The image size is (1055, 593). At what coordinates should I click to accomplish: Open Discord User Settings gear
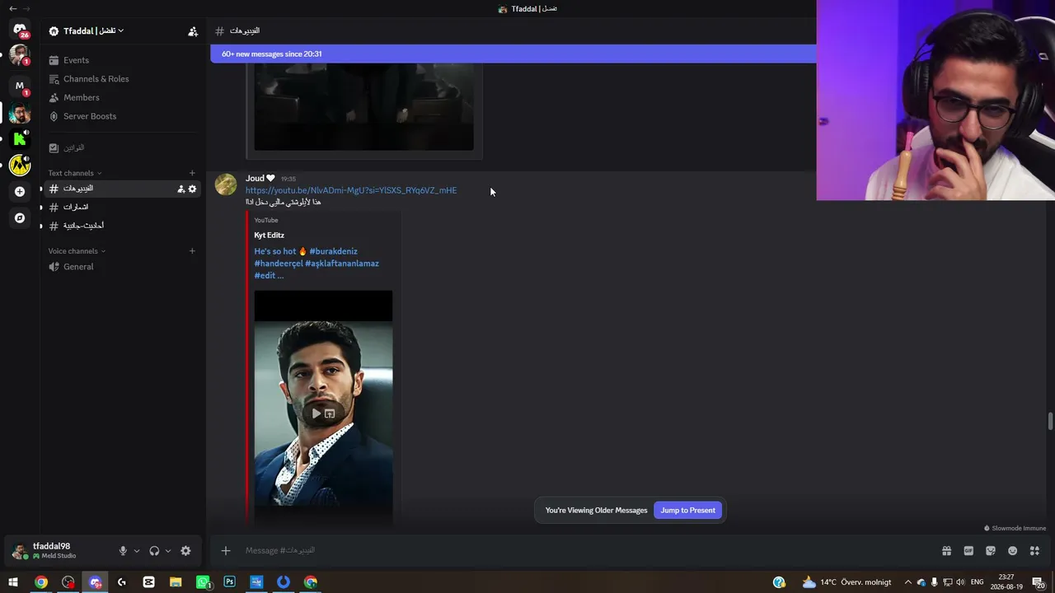(185, 551)
